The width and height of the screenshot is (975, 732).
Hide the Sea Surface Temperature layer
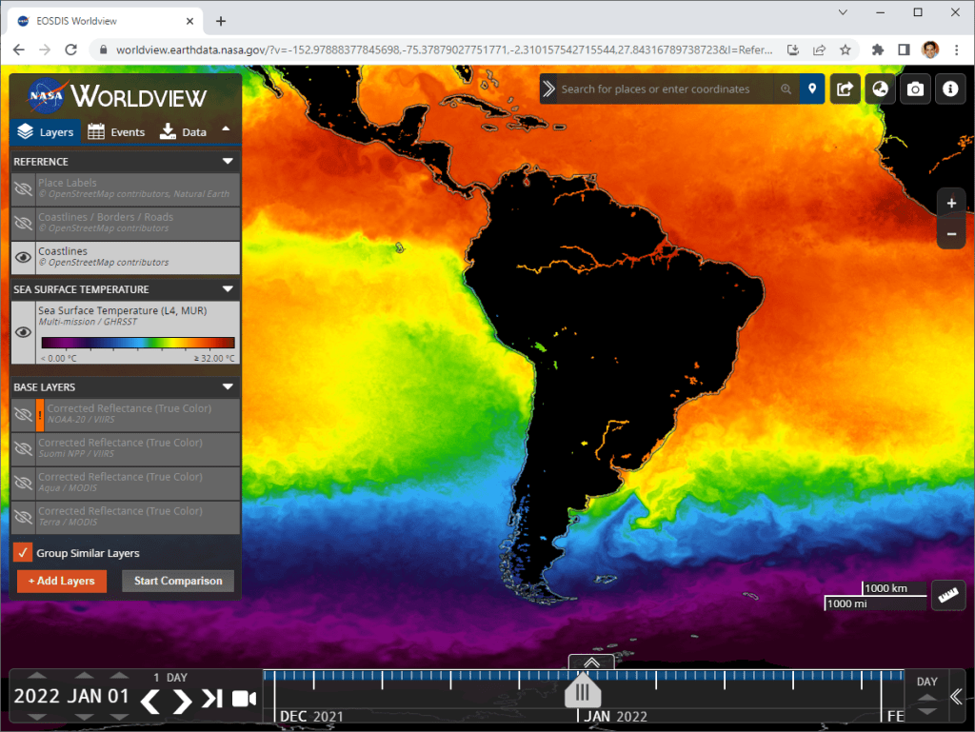(24, 332)
